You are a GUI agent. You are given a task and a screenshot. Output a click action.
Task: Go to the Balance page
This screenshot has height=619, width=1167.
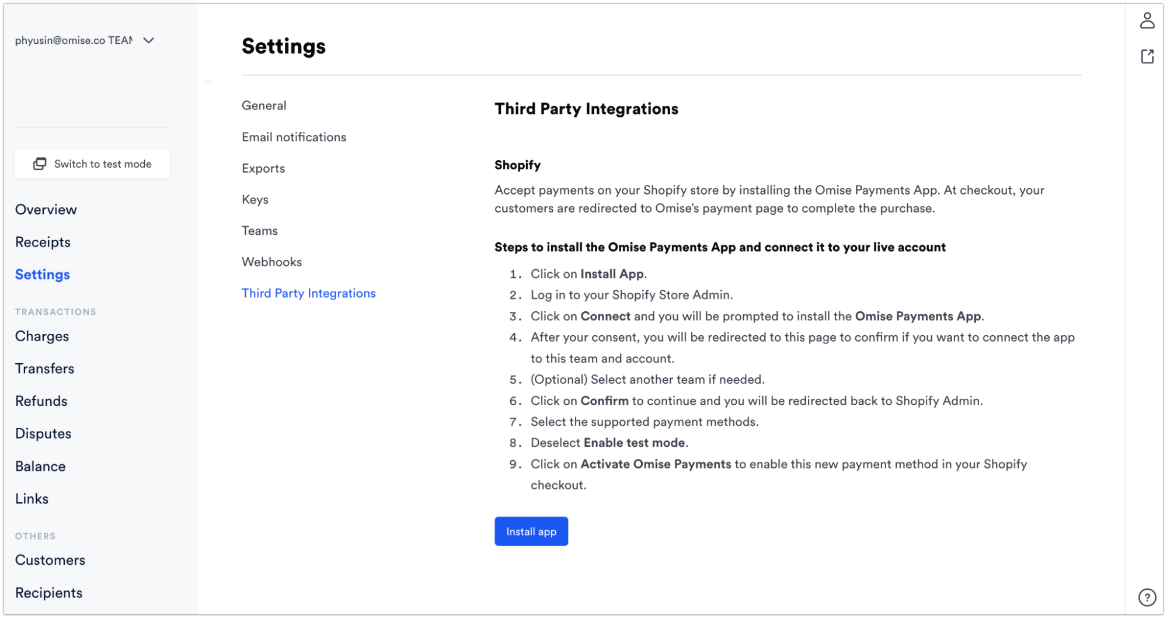coord(40,466)
